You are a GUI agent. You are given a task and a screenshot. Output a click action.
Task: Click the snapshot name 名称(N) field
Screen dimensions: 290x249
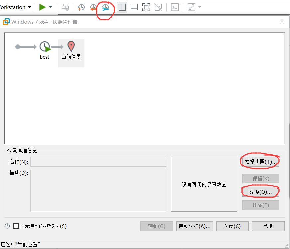coord(98,162)
